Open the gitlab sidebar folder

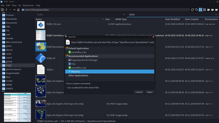(x=9, y=46)
